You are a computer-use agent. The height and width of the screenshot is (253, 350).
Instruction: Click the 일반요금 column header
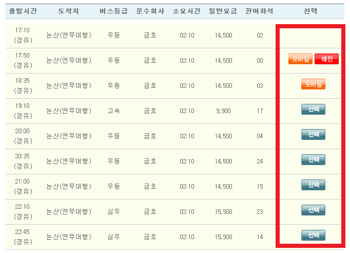pyautogui.click(x=223, y=11)
